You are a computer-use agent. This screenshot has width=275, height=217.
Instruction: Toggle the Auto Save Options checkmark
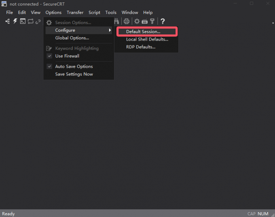click(49, 67)
